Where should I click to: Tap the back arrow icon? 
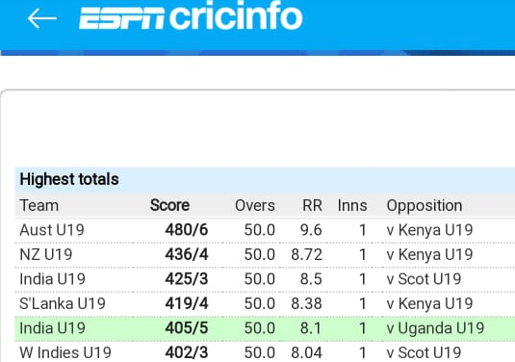pos(42,18)
